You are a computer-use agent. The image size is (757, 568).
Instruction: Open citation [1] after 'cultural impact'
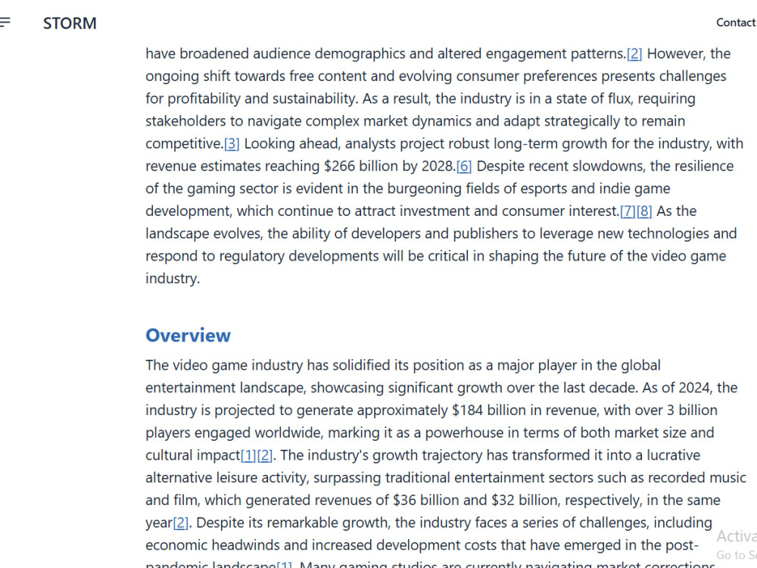[248, 455]
